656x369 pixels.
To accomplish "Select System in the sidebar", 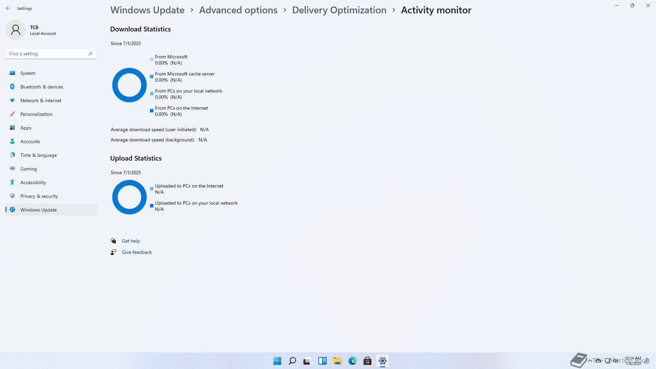I will (x=51, y=73).
